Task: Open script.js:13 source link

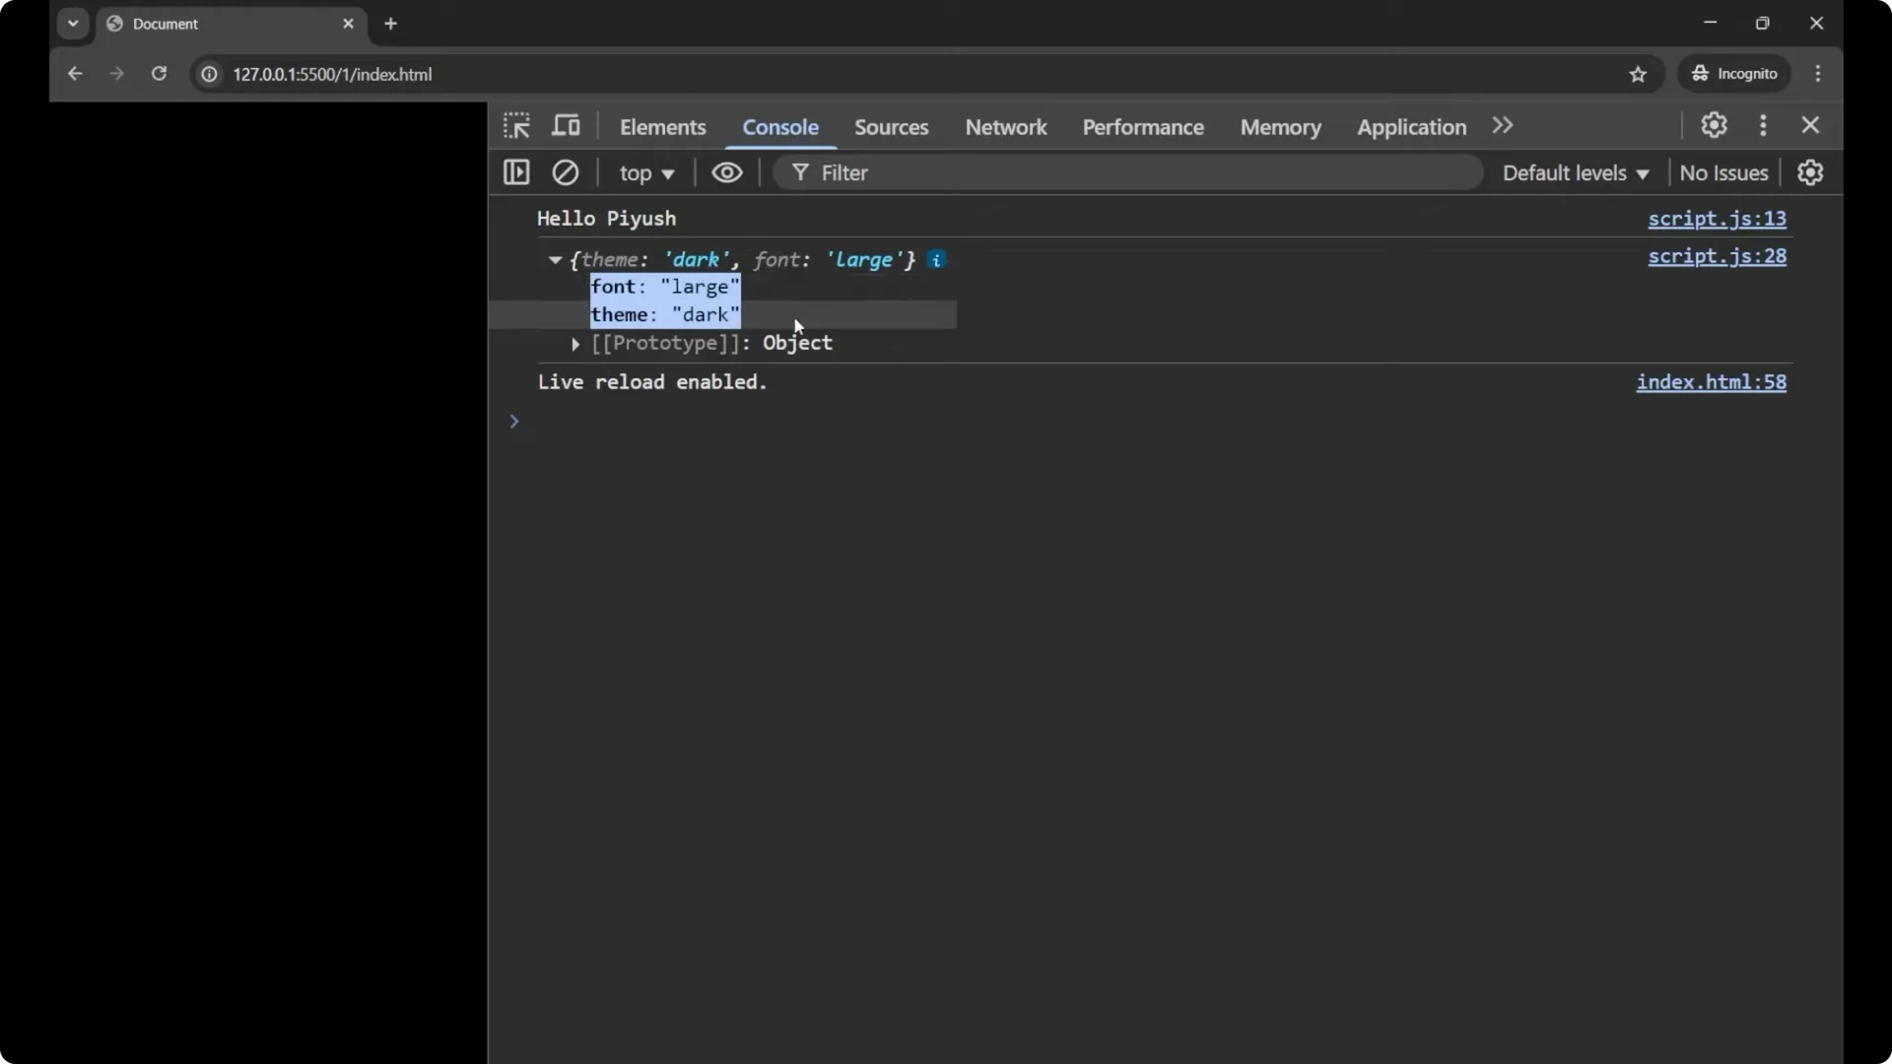Action: coord(1717,220)
